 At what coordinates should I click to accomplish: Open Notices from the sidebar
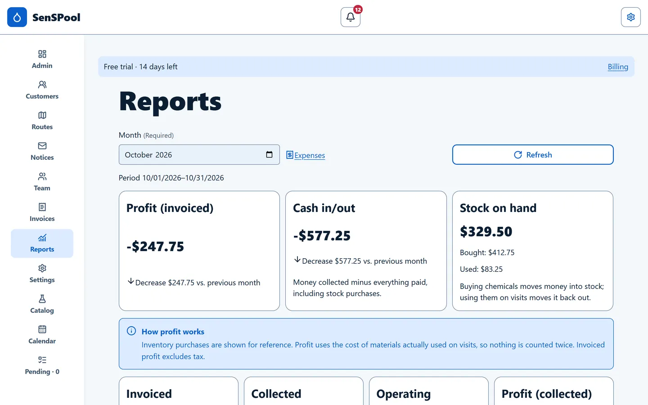coord(42,151)
